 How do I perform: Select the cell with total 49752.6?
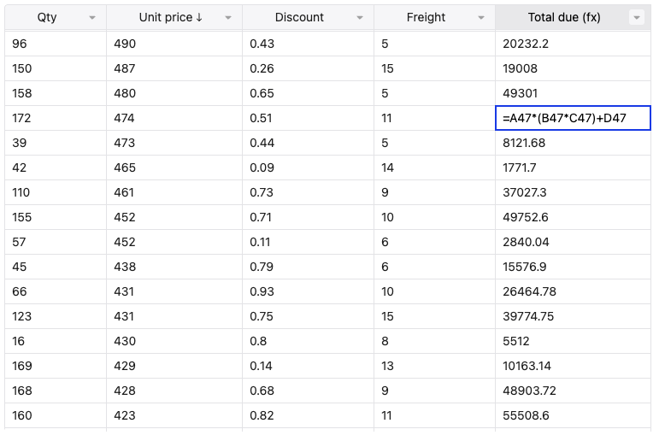click(573, 217)
